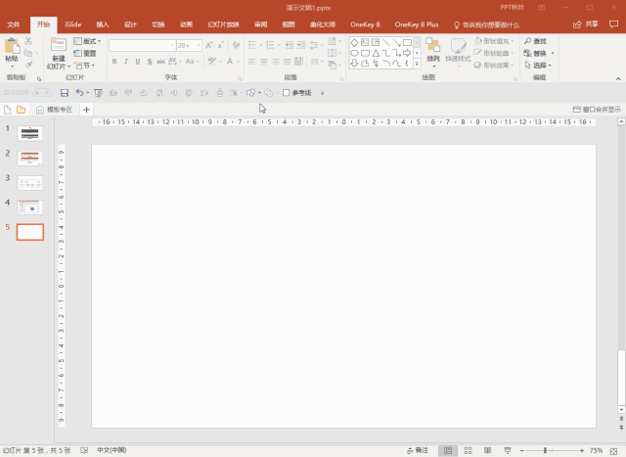Switch to slide sorter view icon
Image resolution: width=626 pixels, height=457 pixels.
pyautogui.click(x=468, y=450)
